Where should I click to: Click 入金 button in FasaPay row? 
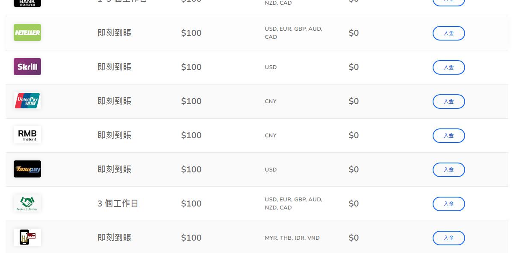[x=448, y=170]
